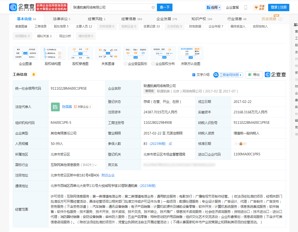
Task: Click registration number 110228022984908
Action: [158, 122]
